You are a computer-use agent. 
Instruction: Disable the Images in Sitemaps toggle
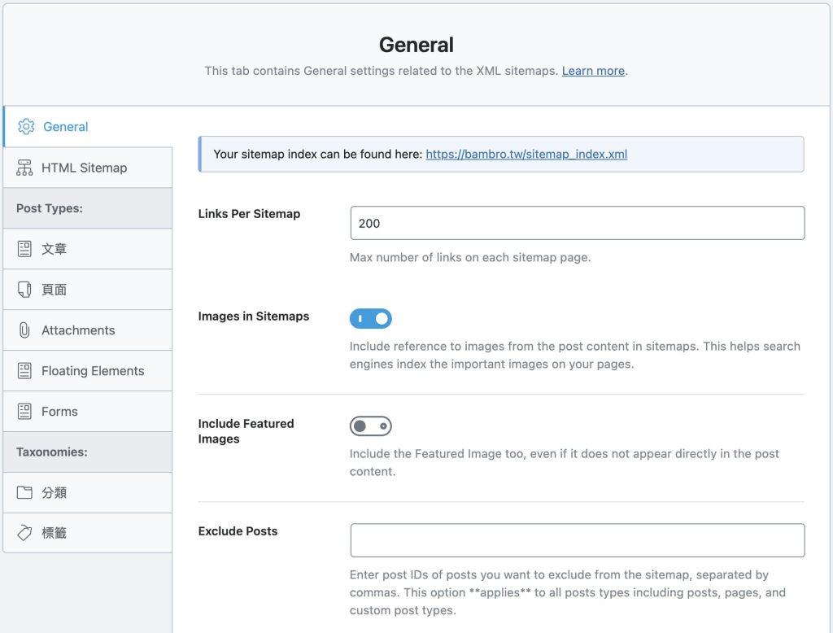(x=370, y=319)
